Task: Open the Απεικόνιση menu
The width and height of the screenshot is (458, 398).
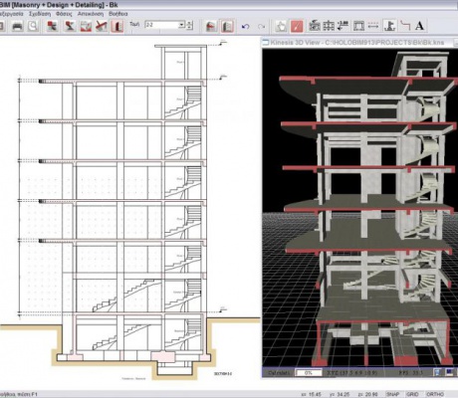Action: [x=91, y=14]
